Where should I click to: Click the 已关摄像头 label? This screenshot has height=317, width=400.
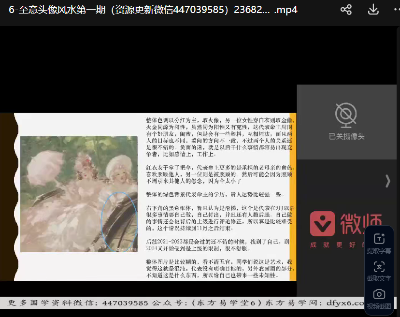pyautogui.click(x=346, y=137)
